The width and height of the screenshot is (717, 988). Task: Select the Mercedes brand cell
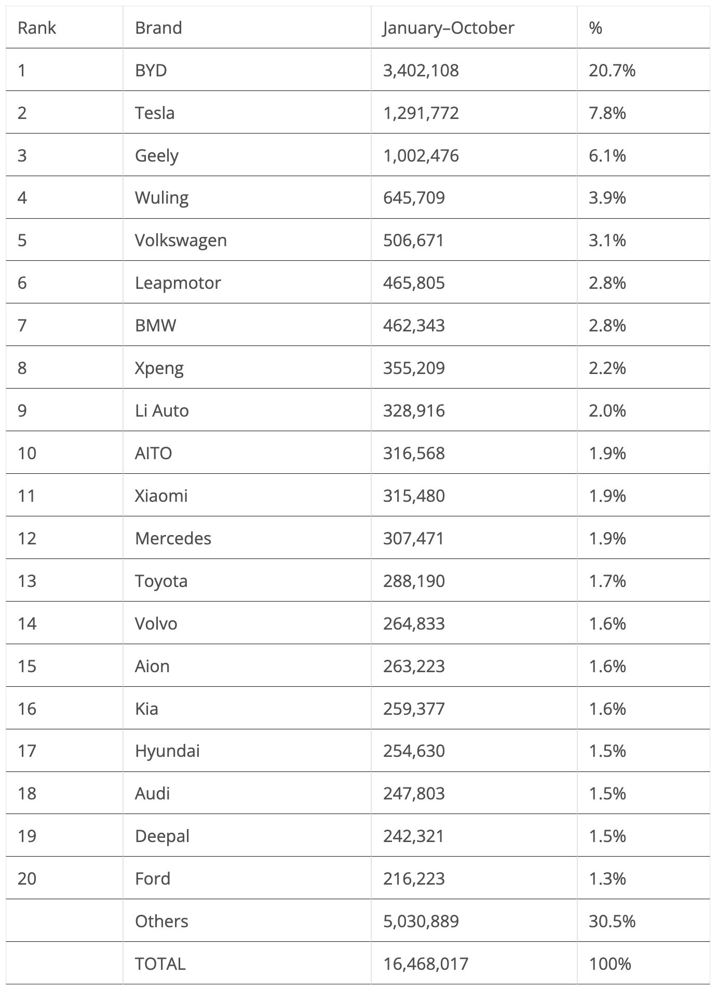coord(173,538)
